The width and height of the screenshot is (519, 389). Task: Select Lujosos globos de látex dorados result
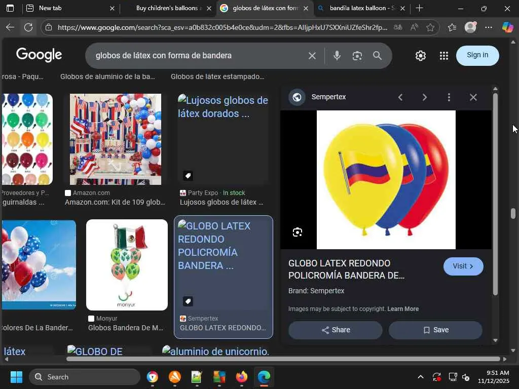[x=224, y=139]
